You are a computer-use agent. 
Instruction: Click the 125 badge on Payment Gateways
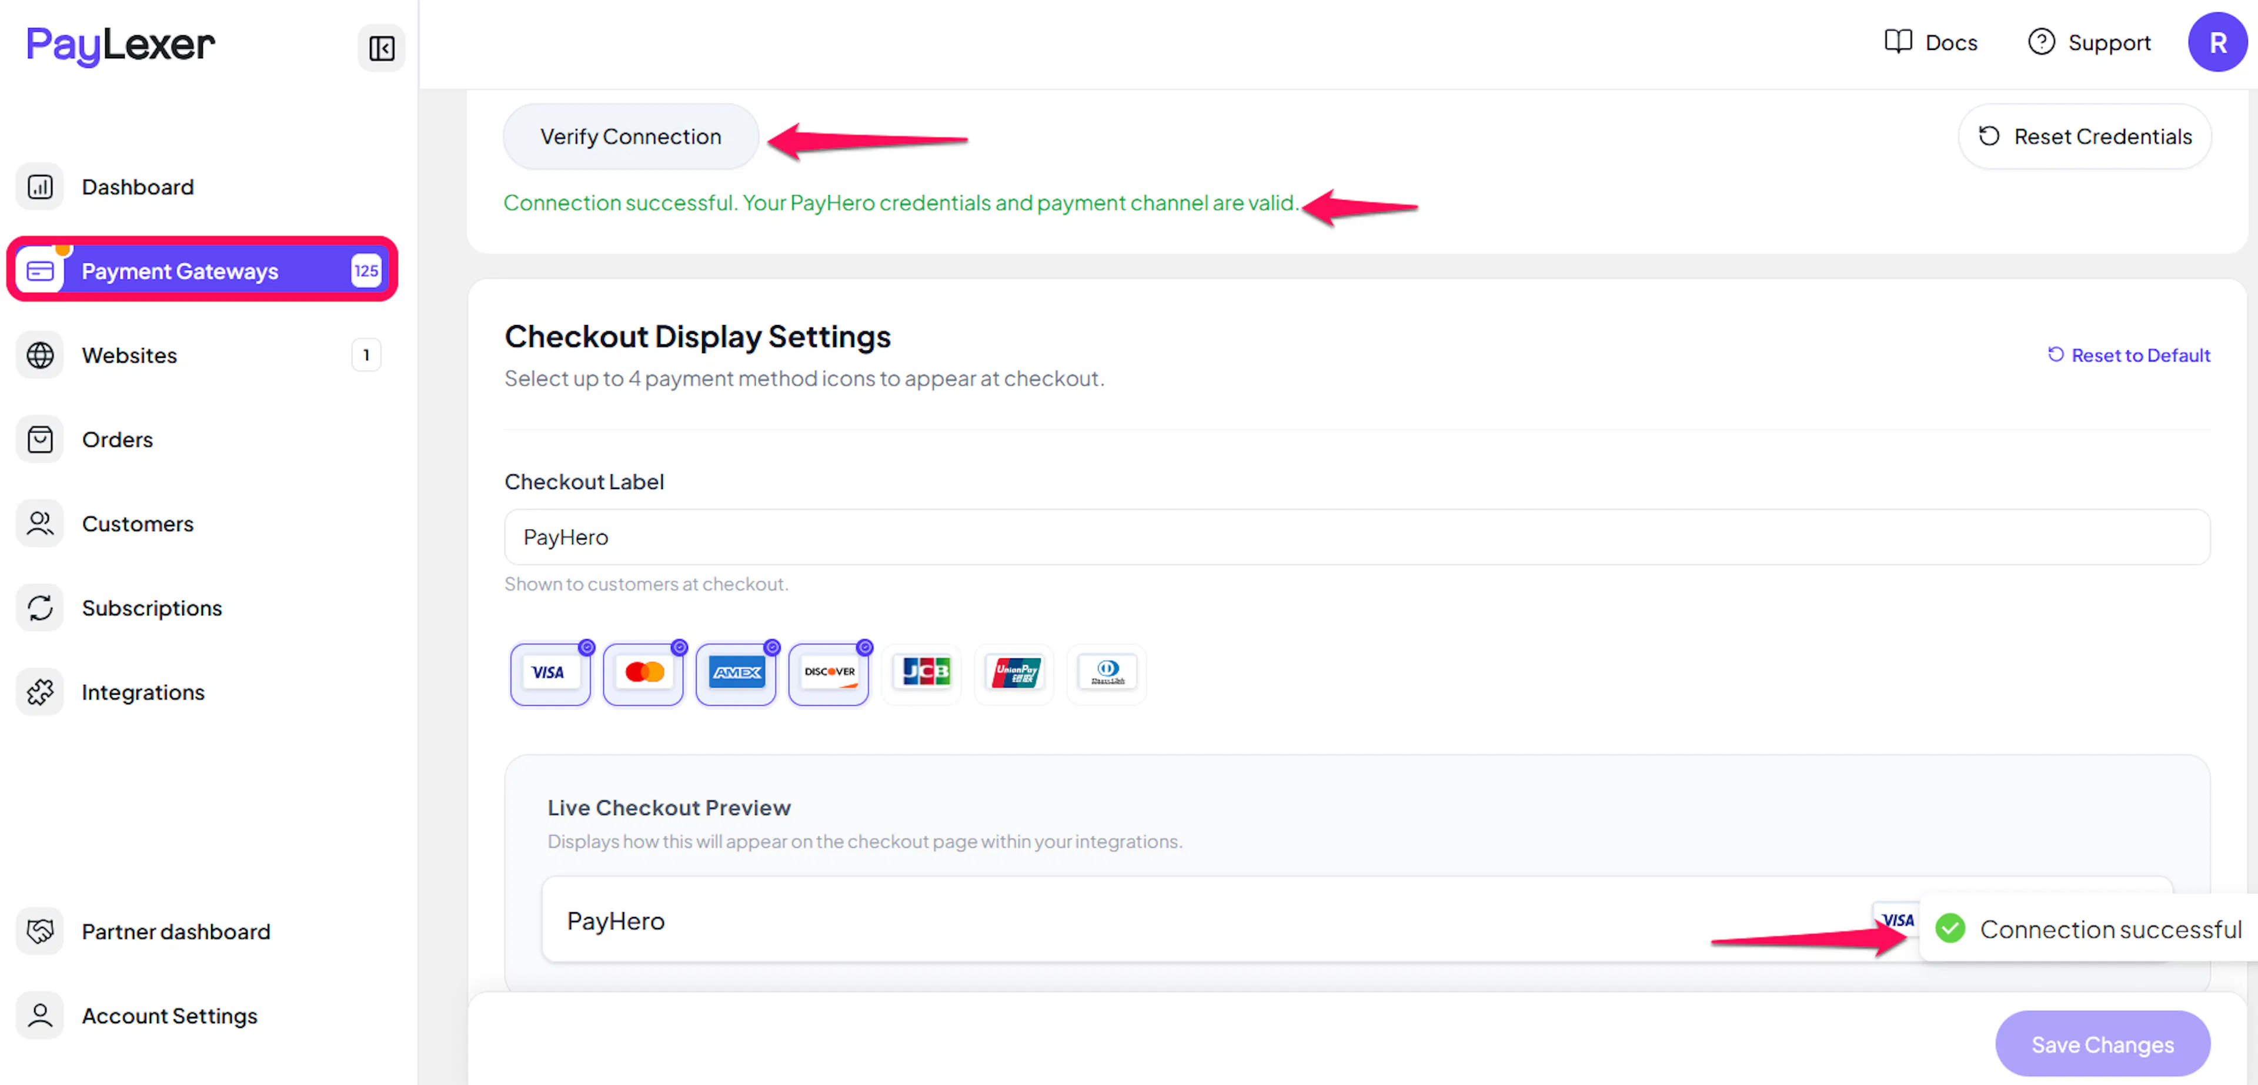[366, 271]
